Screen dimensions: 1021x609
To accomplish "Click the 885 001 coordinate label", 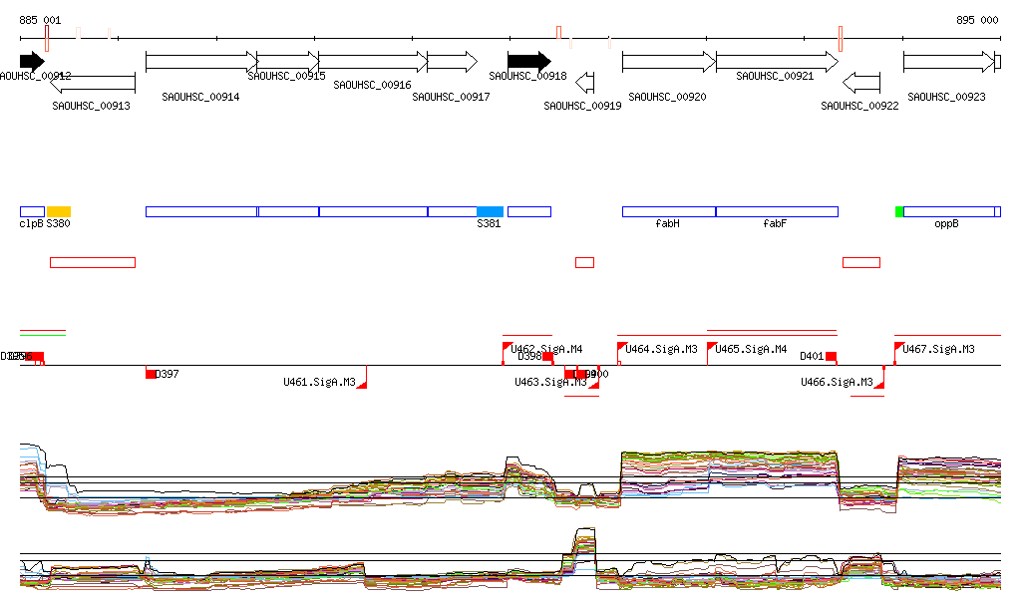I will click(x=40, y=20).
